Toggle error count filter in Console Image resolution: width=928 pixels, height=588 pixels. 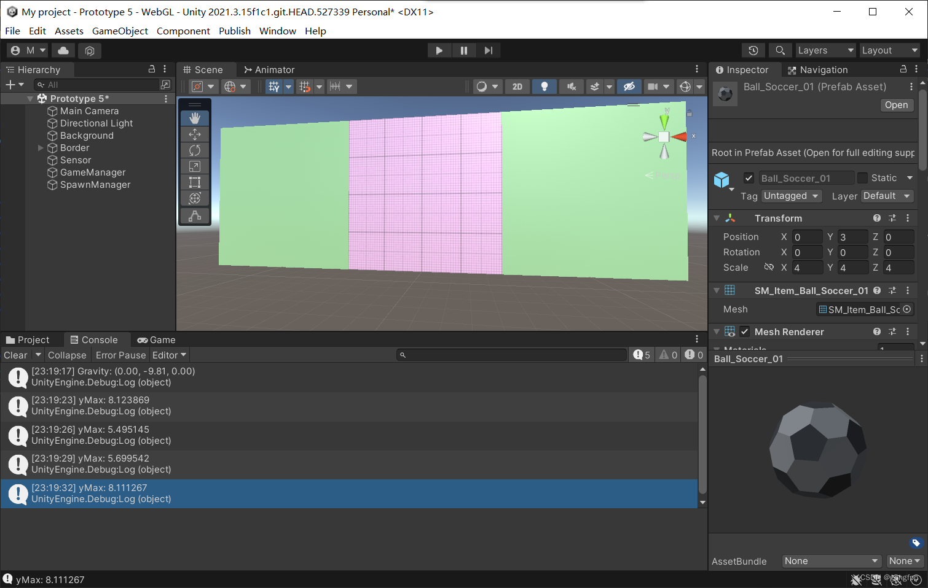point(694,355)
